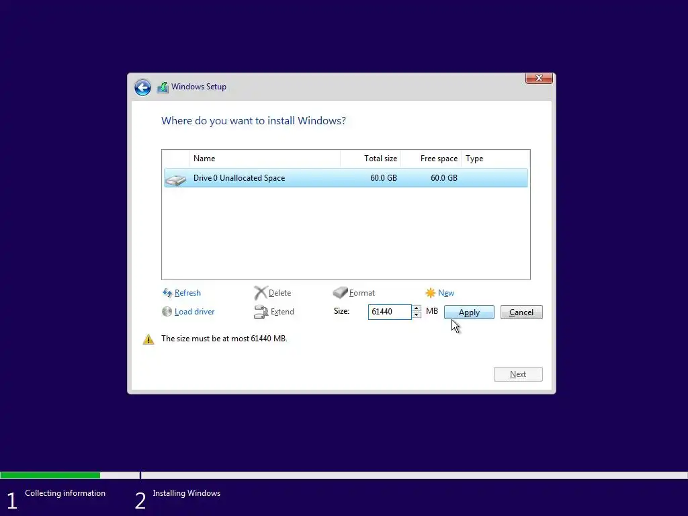Click the Installing Windows step label

click(x=187, y=493)
